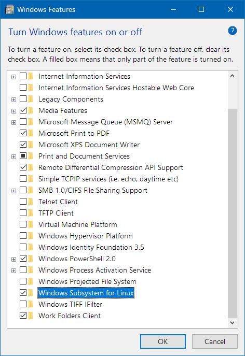Image resolution: width=245 pixels, height=356 pixels.
Task: Click the folder icon beside Windows PowerShell 2.0
Action: pos(31,259)
